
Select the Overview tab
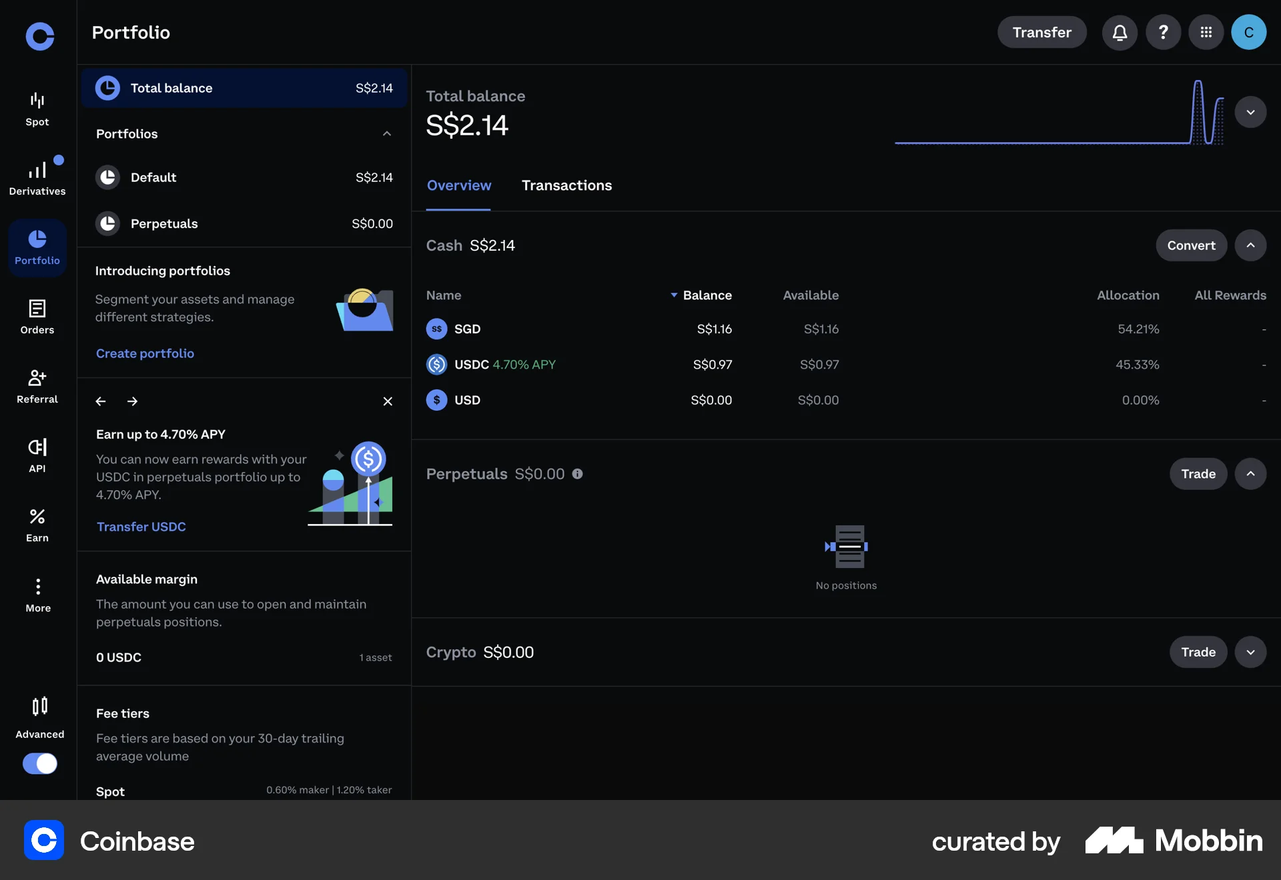pyautogui.click(x=458, y=185)
